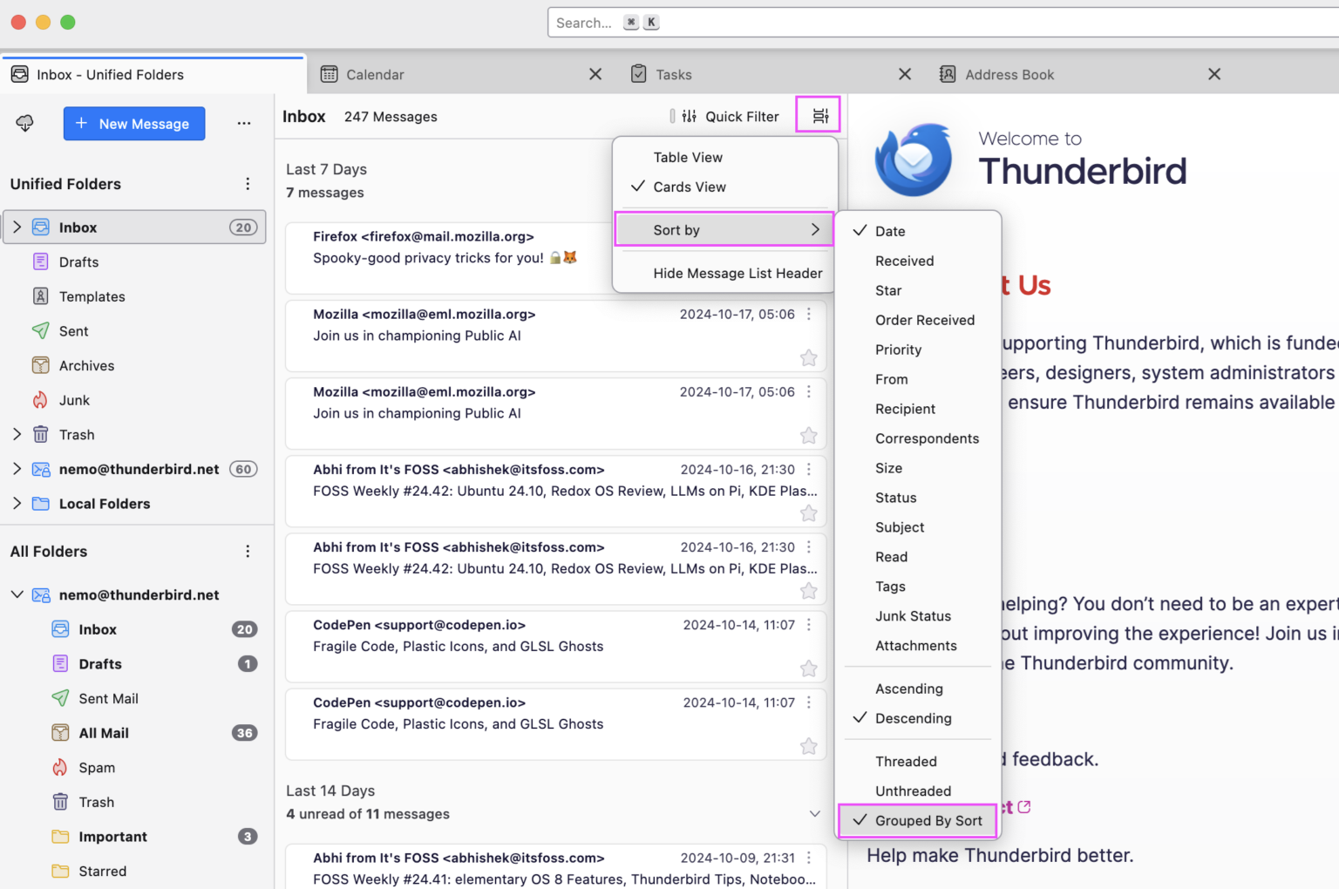
Task: Choose Descending sort order
Action: (x=918, y=719)
